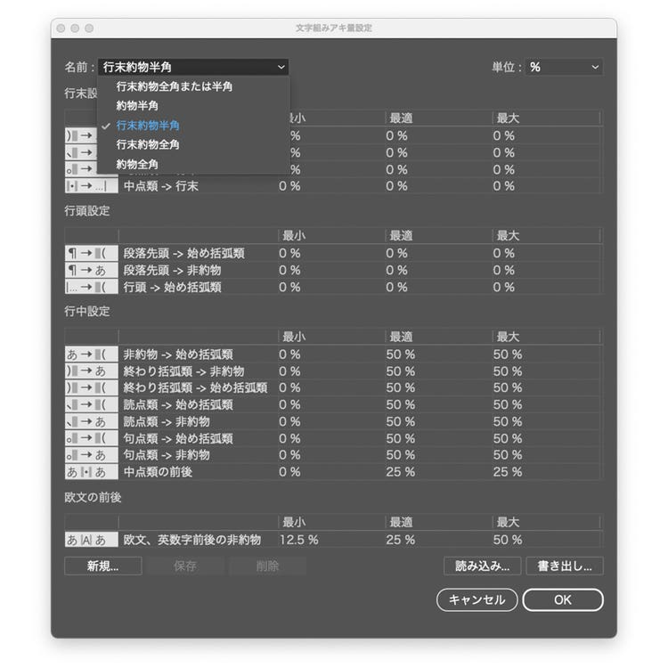
Task: Close the dialog with the first title-bar button
Action: (x=61, y=29)
